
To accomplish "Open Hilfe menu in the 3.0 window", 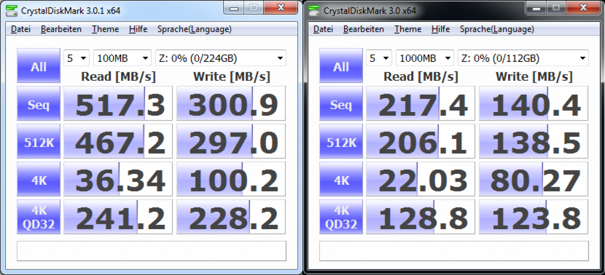I will pyautogui.click(x=441, y=29).
